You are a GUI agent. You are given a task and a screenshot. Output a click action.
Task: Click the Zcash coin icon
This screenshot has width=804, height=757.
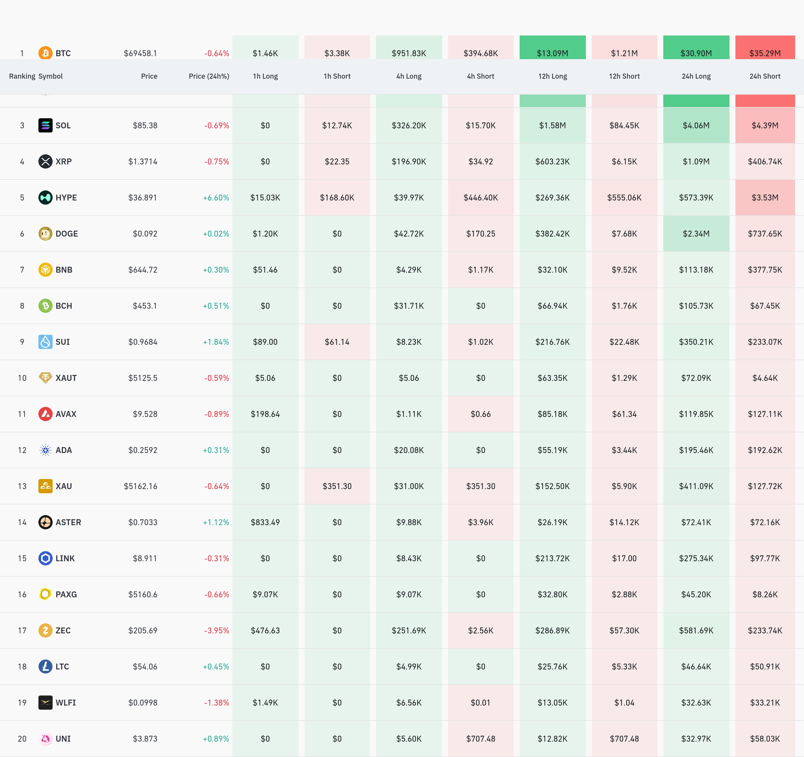coord(45,630)
